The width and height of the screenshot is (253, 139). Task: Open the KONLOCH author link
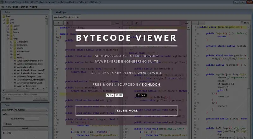click(x=151, y=84)
